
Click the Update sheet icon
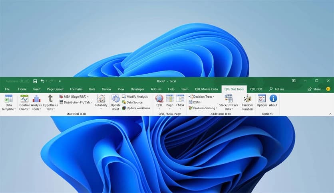[115, 102]
